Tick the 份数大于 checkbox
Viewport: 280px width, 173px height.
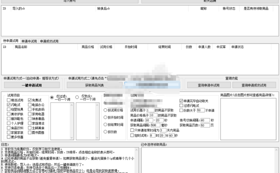point(181,110)
